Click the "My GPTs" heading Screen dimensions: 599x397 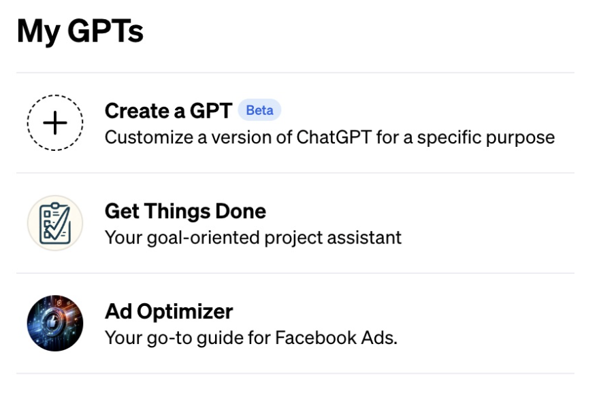(80, 31)
